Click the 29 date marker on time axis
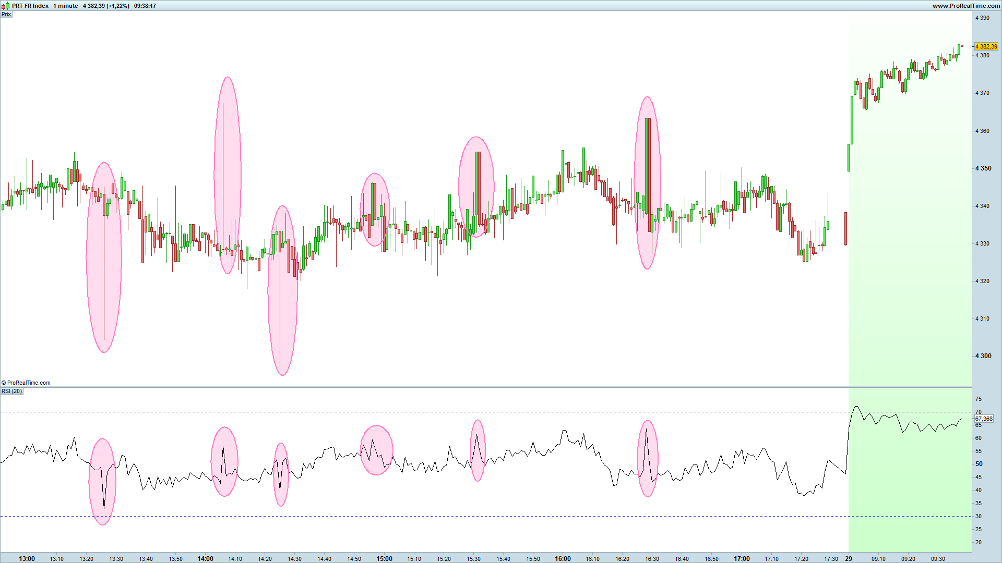1002x563 pixels. pyautogui.click(x=849, y=558)
